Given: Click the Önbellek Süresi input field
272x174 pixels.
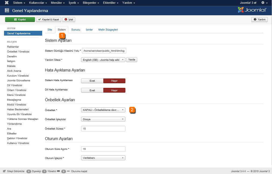Looking at the screenshot, I should click(x=103, y=129).
